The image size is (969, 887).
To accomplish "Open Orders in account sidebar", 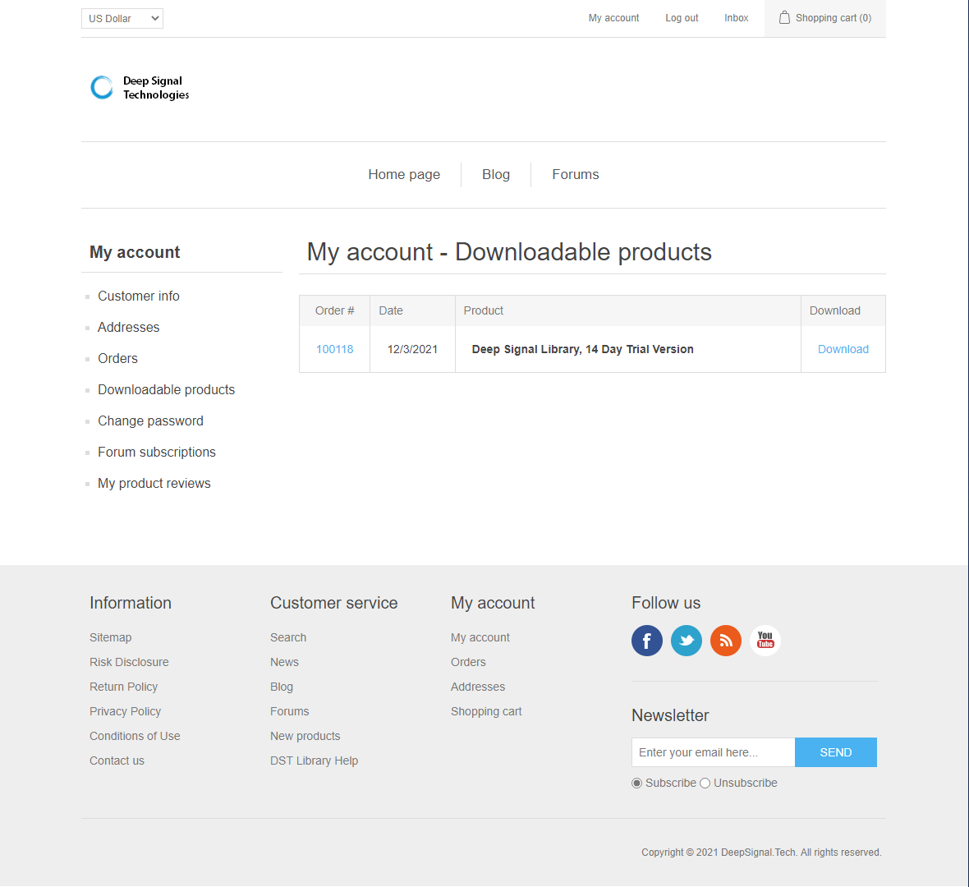I will coord(117,359).
